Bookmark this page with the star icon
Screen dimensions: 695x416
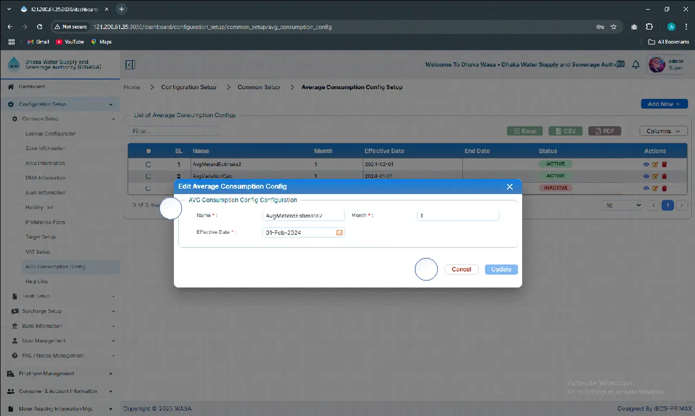tap(614, 27)
